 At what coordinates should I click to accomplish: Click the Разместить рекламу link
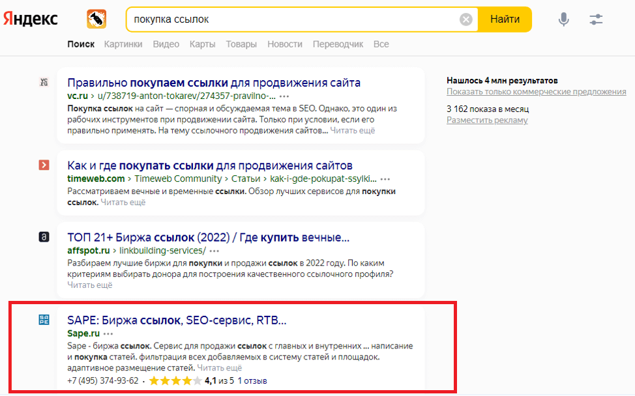(x=487, y=120)
